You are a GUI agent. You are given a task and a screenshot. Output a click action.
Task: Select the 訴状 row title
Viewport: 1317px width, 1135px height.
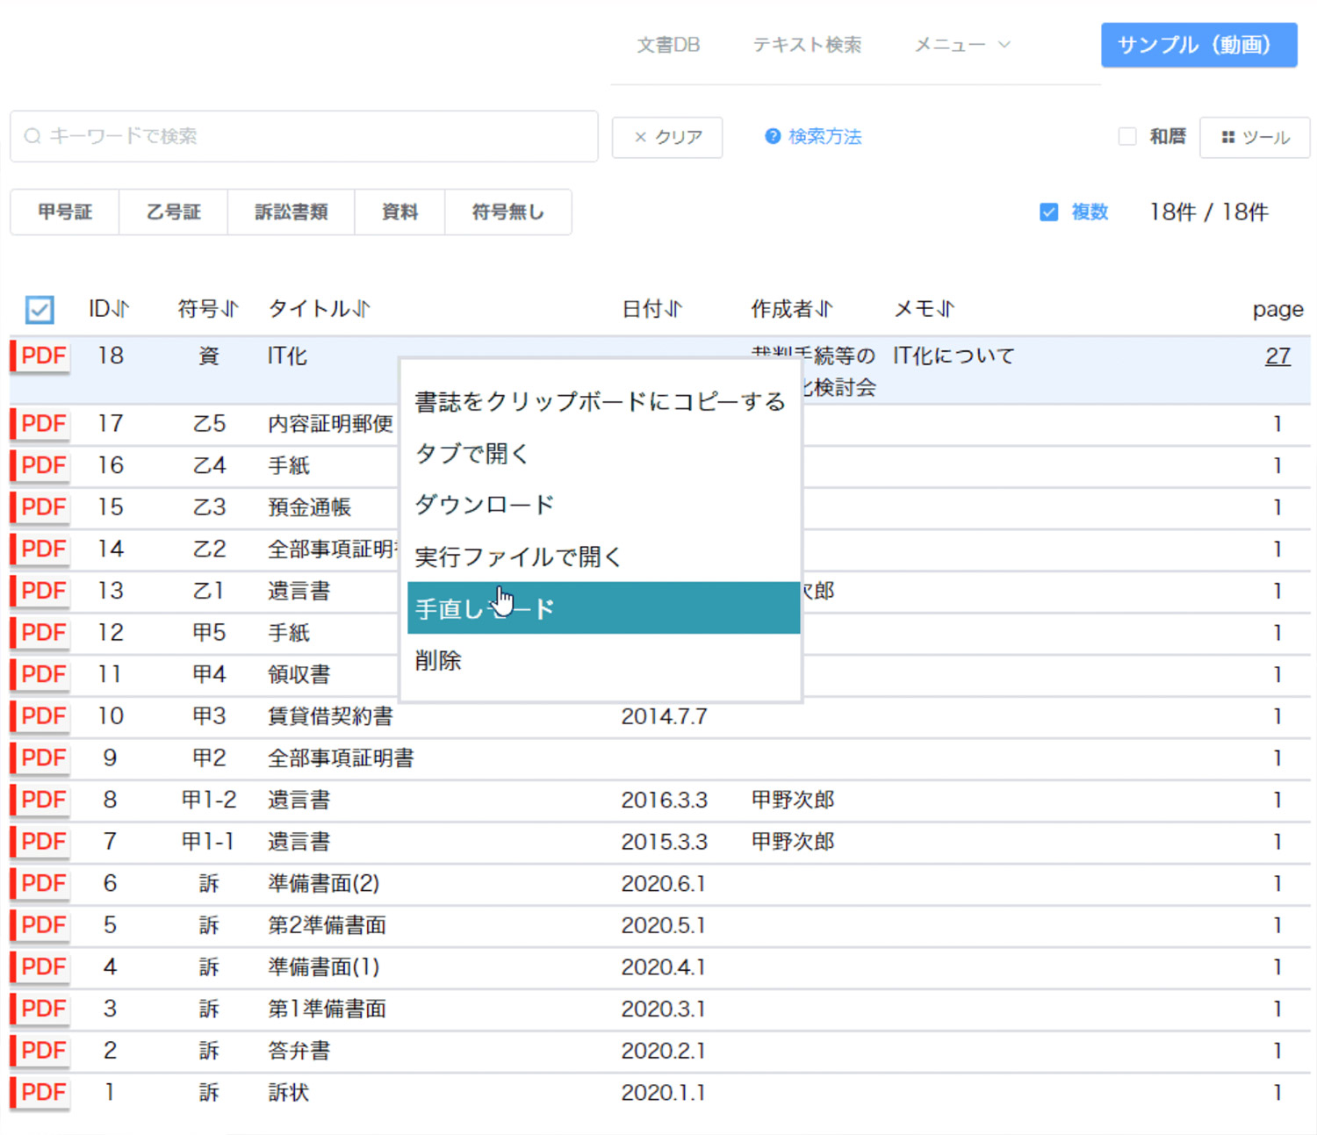tap(289, 1093)
